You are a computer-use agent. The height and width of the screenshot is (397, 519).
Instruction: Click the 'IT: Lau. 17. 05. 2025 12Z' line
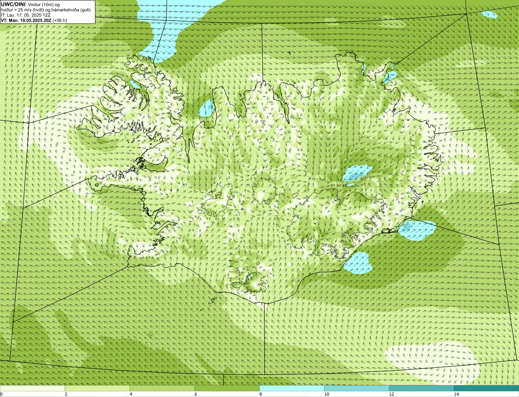pyautogui.click(x=26, y=15)
